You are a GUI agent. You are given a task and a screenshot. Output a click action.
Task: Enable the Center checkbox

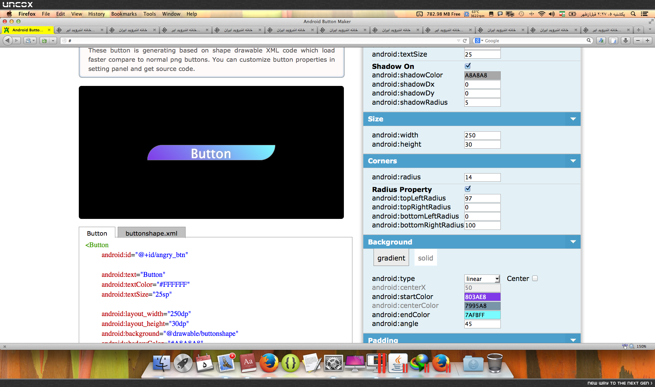tap(535, 278)
